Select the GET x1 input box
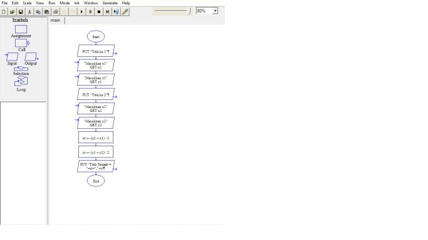 96,65
